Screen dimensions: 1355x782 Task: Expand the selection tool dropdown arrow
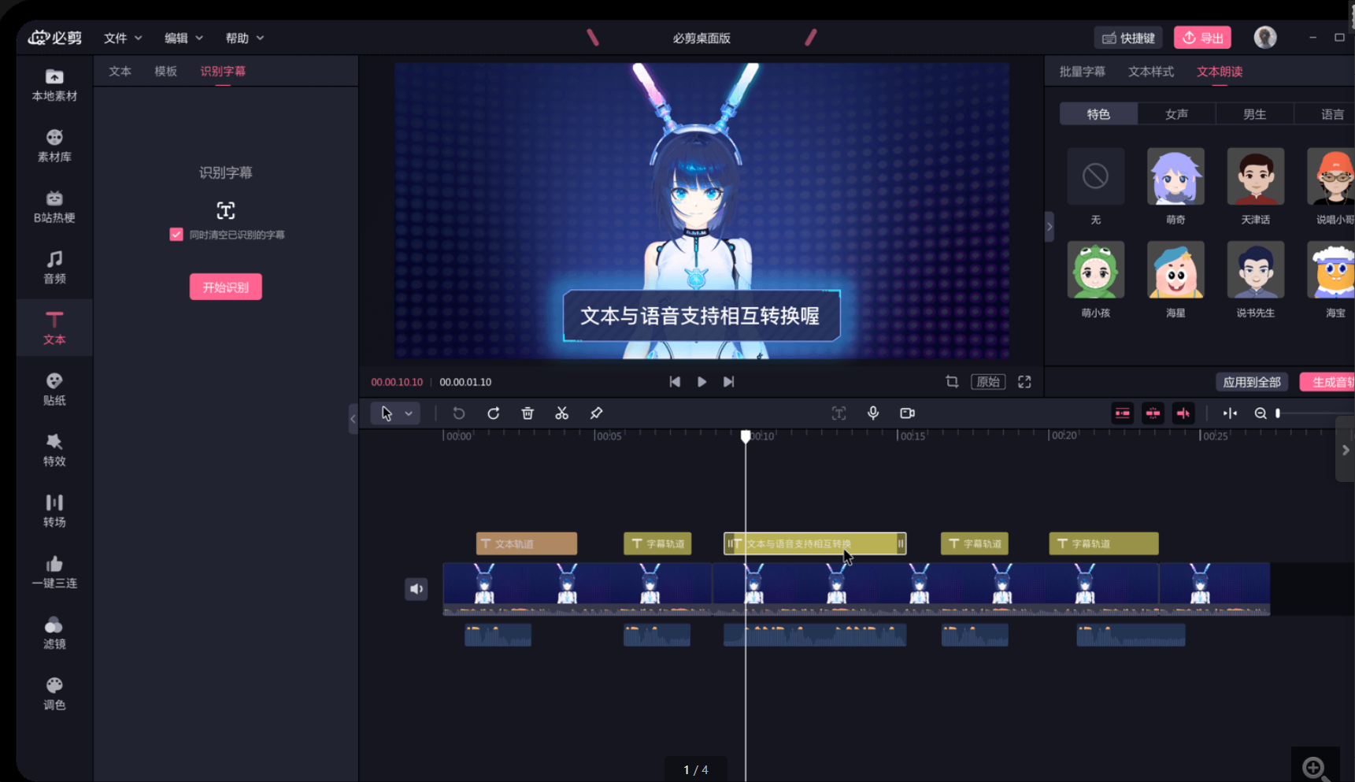409,413
